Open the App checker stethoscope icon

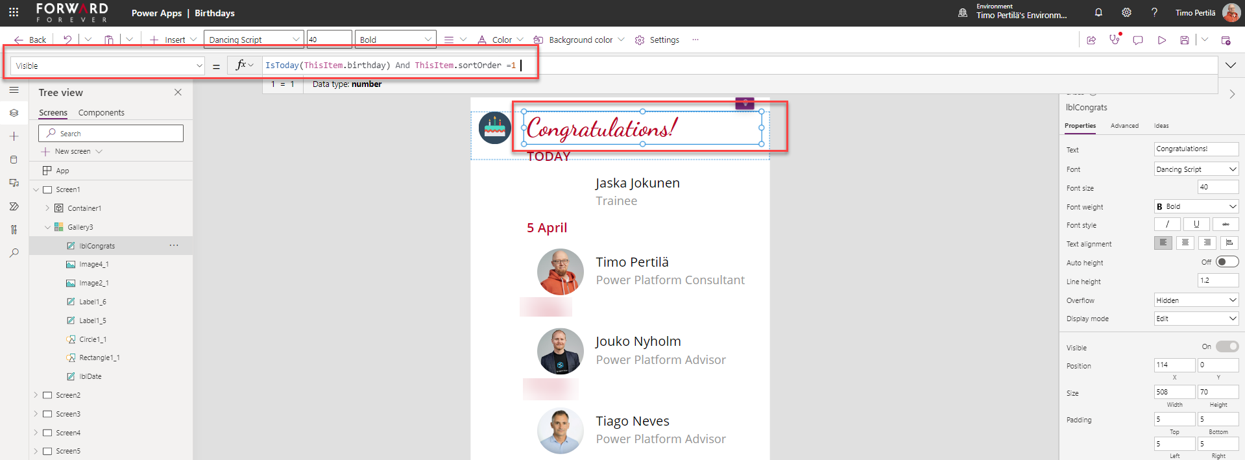[1115, 40]
